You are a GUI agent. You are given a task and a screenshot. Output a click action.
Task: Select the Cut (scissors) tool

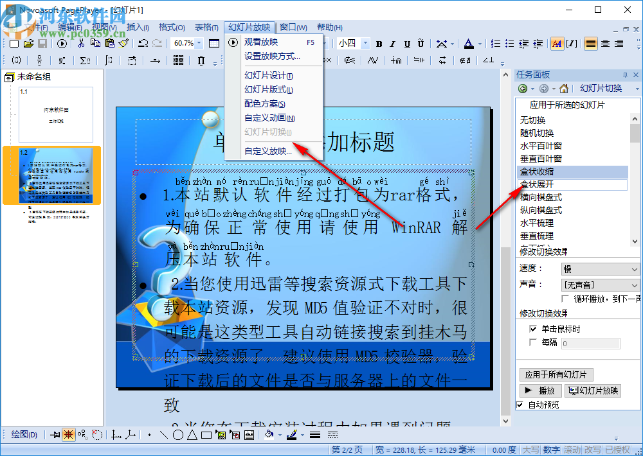click(x=81, y=44)
